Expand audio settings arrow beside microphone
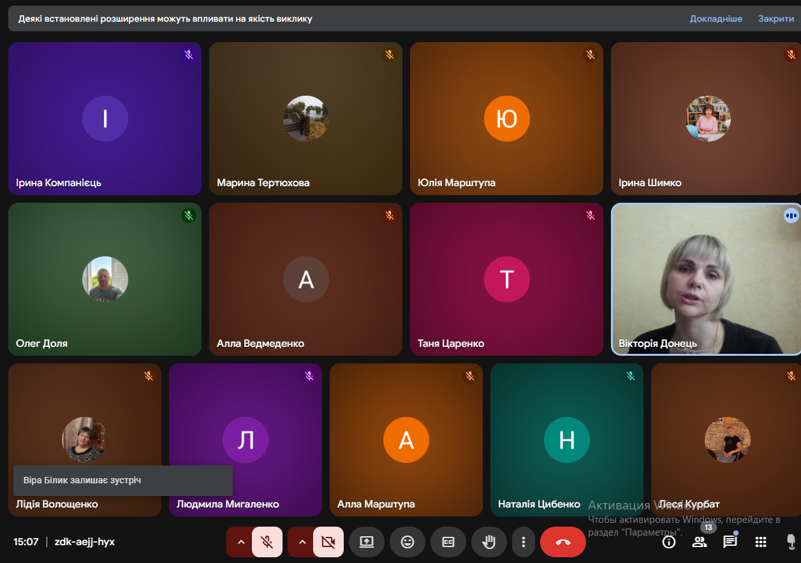The height and width of the screenshot is (563, 801). (x=240, y=542)
